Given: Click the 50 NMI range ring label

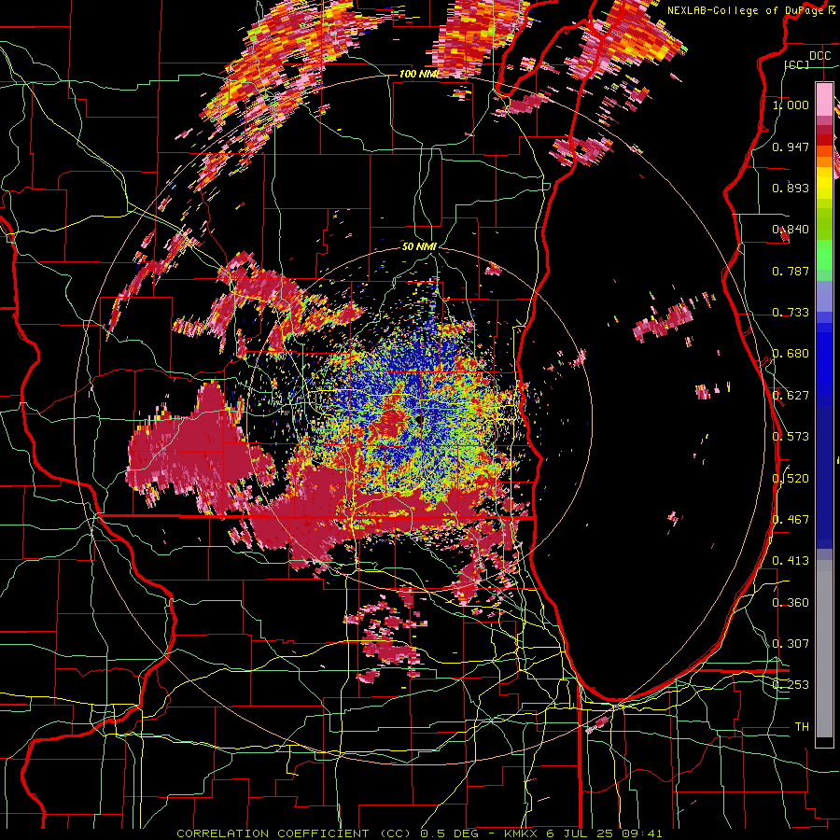Looking at the screenshot, I should click(419, 246).
